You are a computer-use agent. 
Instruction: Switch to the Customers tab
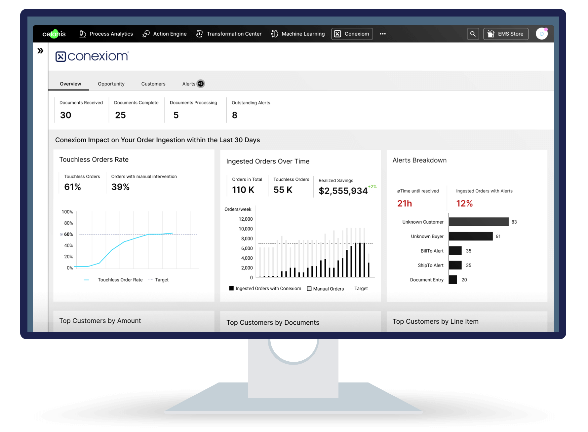coord(153,84)
